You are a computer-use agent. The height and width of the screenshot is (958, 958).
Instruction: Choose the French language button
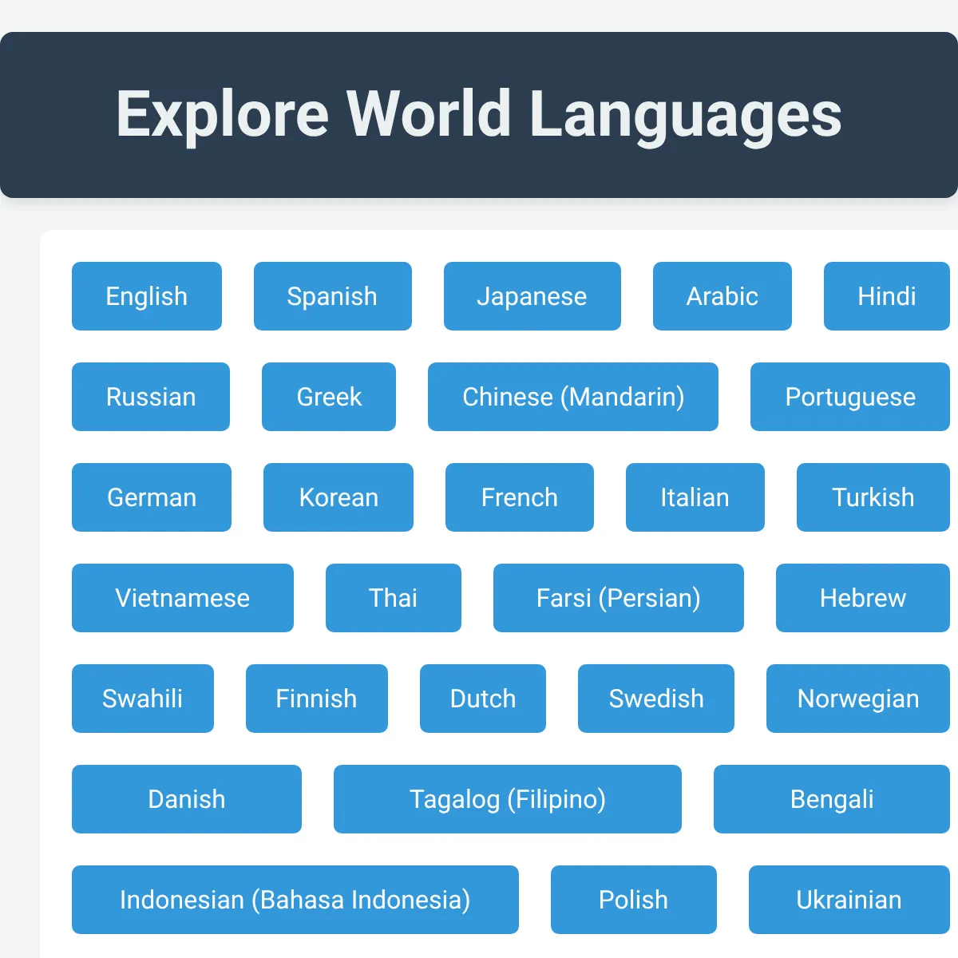520,497
